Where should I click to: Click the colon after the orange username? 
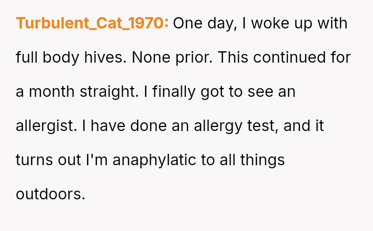point(166,23)
